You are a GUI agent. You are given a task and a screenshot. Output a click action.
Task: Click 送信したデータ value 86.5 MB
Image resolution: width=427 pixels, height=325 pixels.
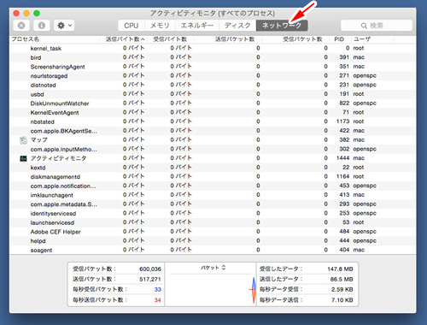pos(342,279)
